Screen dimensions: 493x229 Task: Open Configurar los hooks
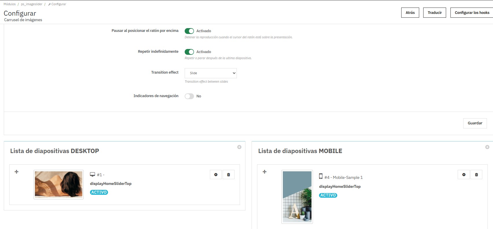[472, 12]
